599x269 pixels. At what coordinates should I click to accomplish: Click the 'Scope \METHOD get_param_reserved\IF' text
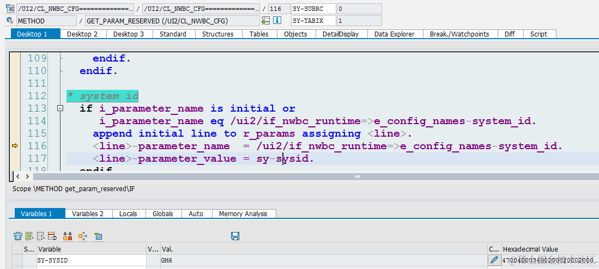74,188
